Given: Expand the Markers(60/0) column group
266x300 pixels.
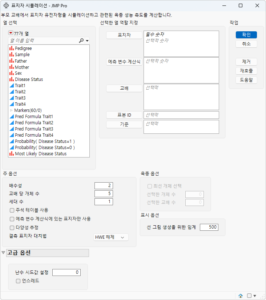Looking at the screenshot, I should [11, 110].
